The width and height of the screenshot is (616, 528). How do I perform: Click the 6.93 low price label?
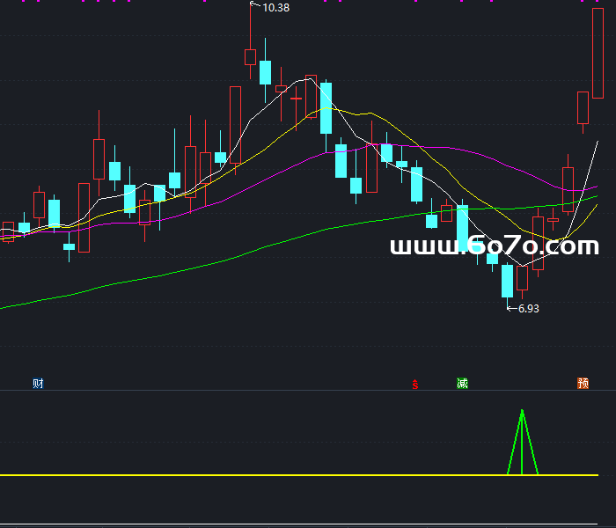point(529,309)
